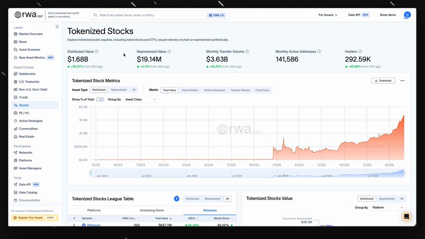Screen dimensions: 425x239
Task: Open the Group By Asset Class dropdown
Action: [141, 99]
